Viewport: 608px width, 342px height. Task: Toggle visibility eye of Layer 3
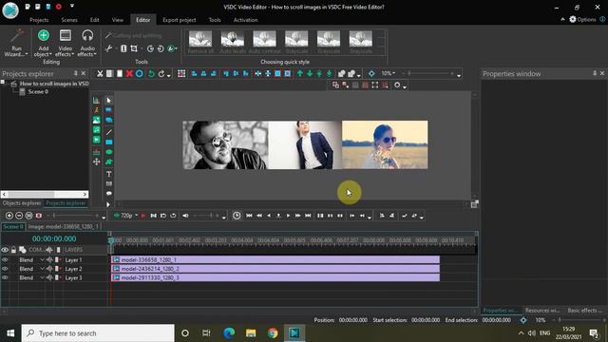(5, 277)
